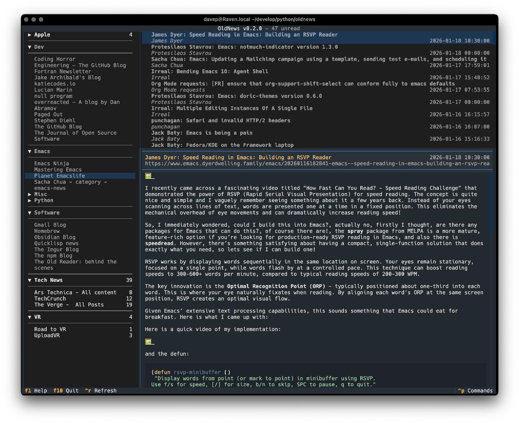Collapse the Dev folder
The width and height of the screenshot is (519, 423).
pos(30,47)
